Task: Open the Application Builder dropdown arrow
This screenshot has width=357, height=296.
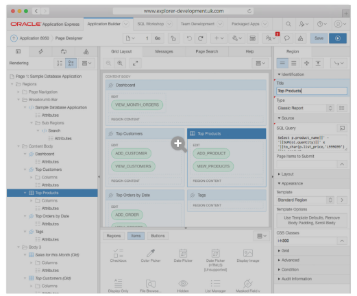Action: point(126,24)
